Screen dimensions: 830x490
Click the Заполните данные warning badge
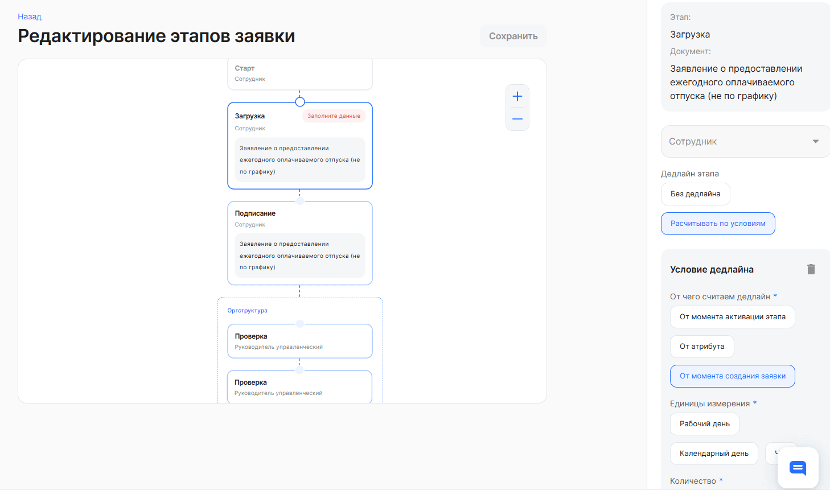[334, 116]
